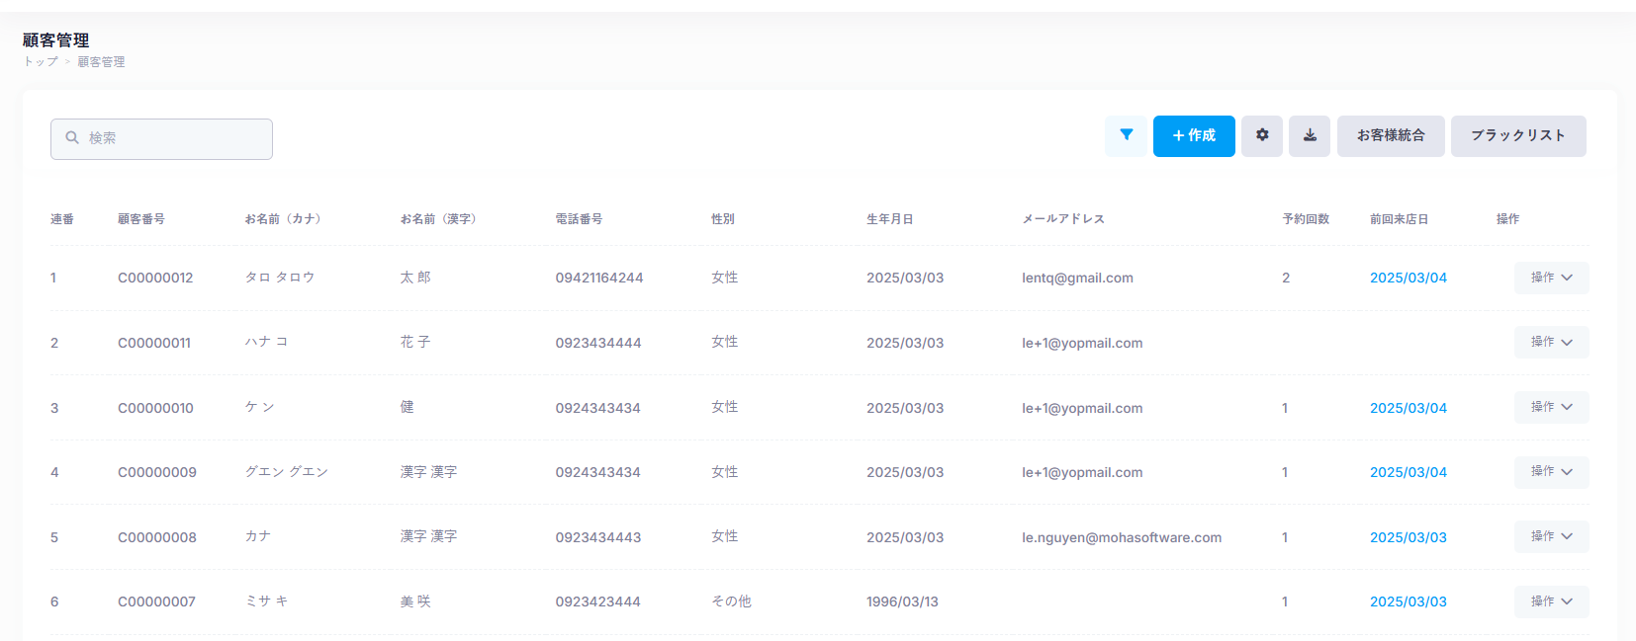Open last visit date of customer C00000012
The width and height of the screenshot is (1636, 641).
[x=1408, y=278]
